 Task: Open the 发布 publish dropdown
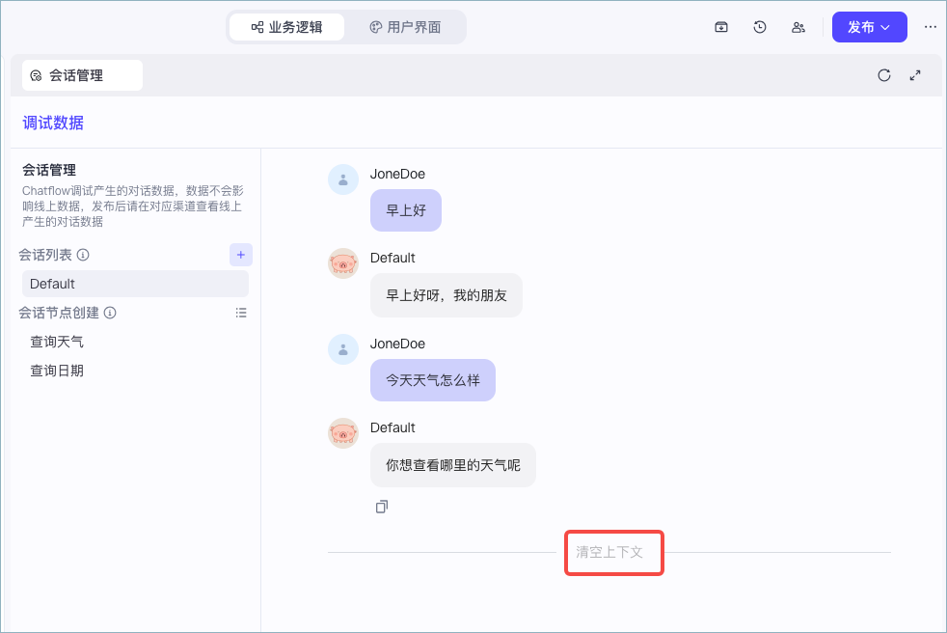coord(870,27)
